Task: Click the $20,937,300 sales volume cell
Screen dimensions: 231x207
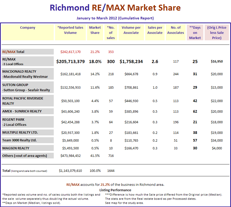Action: point(71,133)
